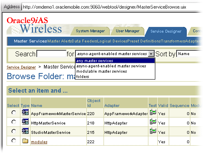Run the test icon for AppFrameworkMasterService
This screenshot has width=203, height=153.
click(x=153, y=112)
